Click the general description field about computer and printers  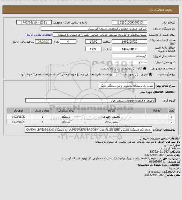click(127, 86)
